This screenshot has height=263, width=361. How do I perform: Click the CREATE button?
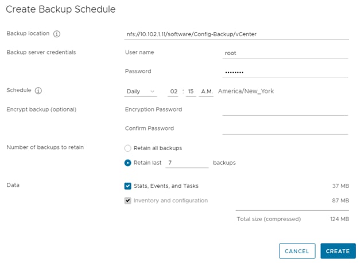click(338, 251)
